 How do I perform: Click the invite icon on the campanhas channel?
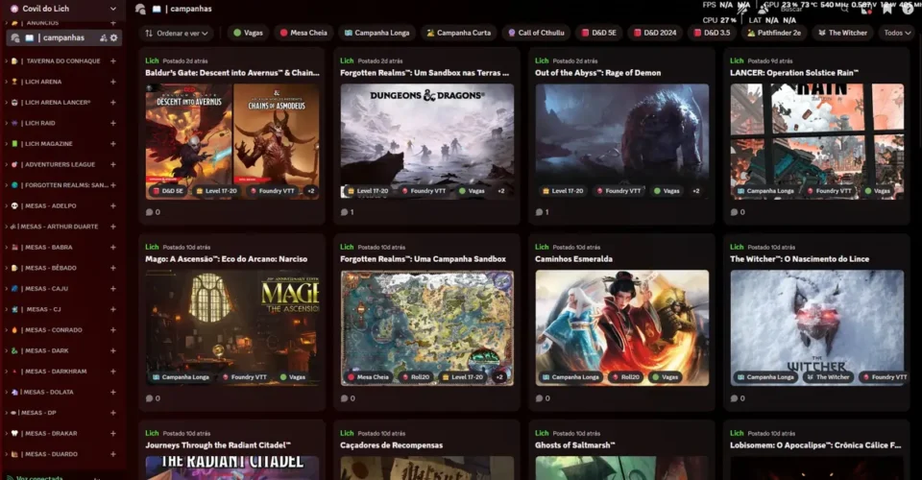coord(103,37)
